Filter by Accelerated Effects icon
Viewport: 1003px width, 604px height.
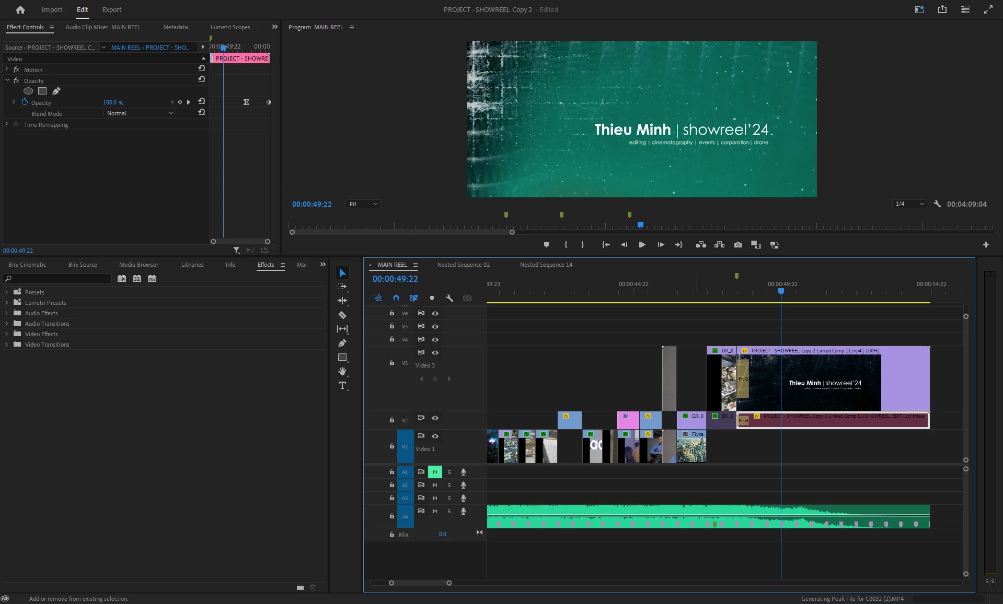click(122, 279)
